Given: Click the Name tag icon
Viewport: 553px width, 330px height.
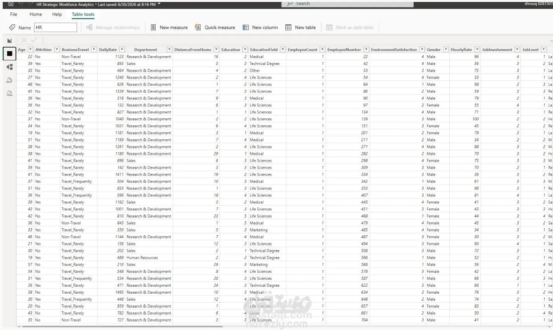Looking at the screenshot, I should coord(12,27).
